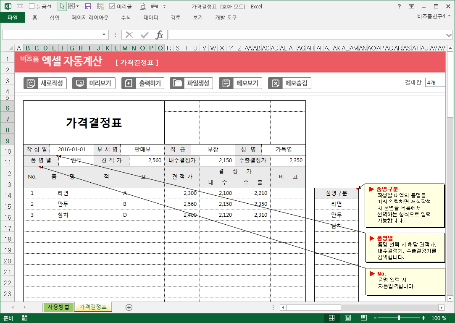455x323 pixels.
Task: Add a new sheet with plus icon
Action: click(129, 307)
